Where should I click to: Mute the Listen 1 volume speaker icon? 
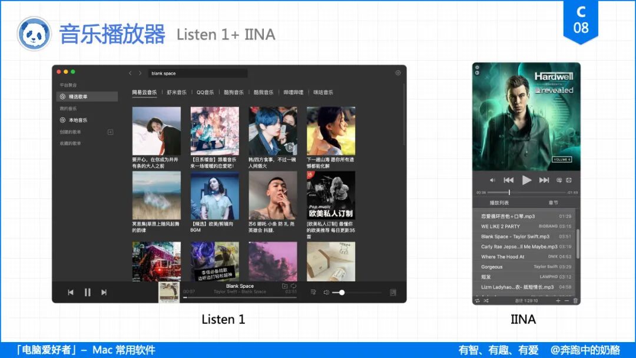pyautogui.click(x=326, y=292)
